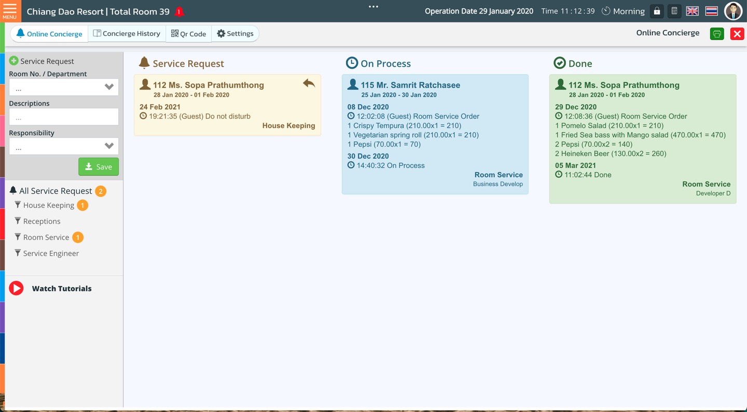The height and width of the screenshot is (412, 747).
Task: Click the green Save button
Action: pos(99,167)
